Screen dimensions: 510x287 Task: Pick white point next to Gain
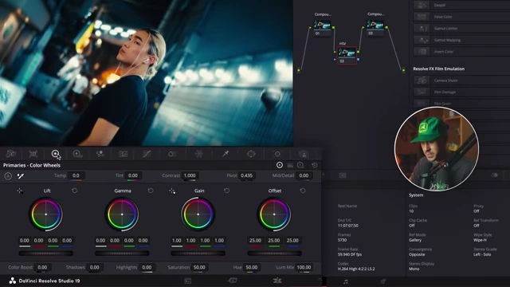click(172, 191)
